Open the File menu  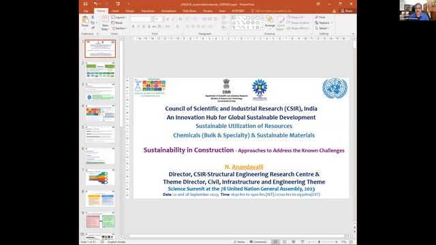(x=86, y=11)
